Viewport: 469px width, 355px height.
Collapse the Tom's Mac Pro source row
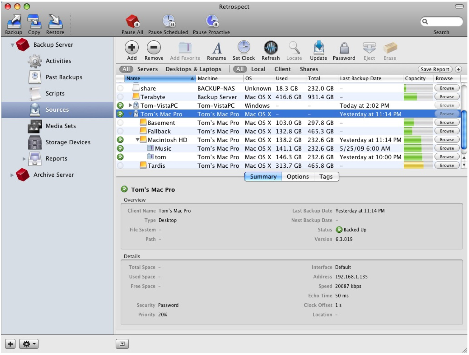[130, 114]
